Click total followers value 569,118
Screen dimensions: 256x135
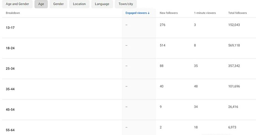point(234,45)
